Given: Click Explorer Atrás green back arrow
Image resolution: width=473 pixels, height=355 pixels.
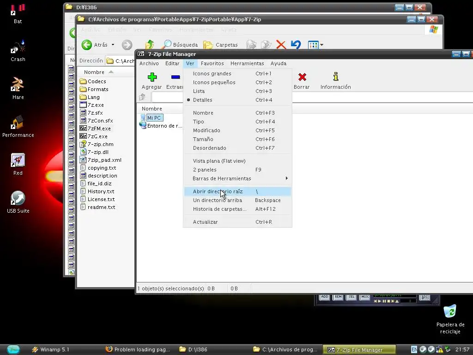Looking at the screenshot, I should coord(86,45).
